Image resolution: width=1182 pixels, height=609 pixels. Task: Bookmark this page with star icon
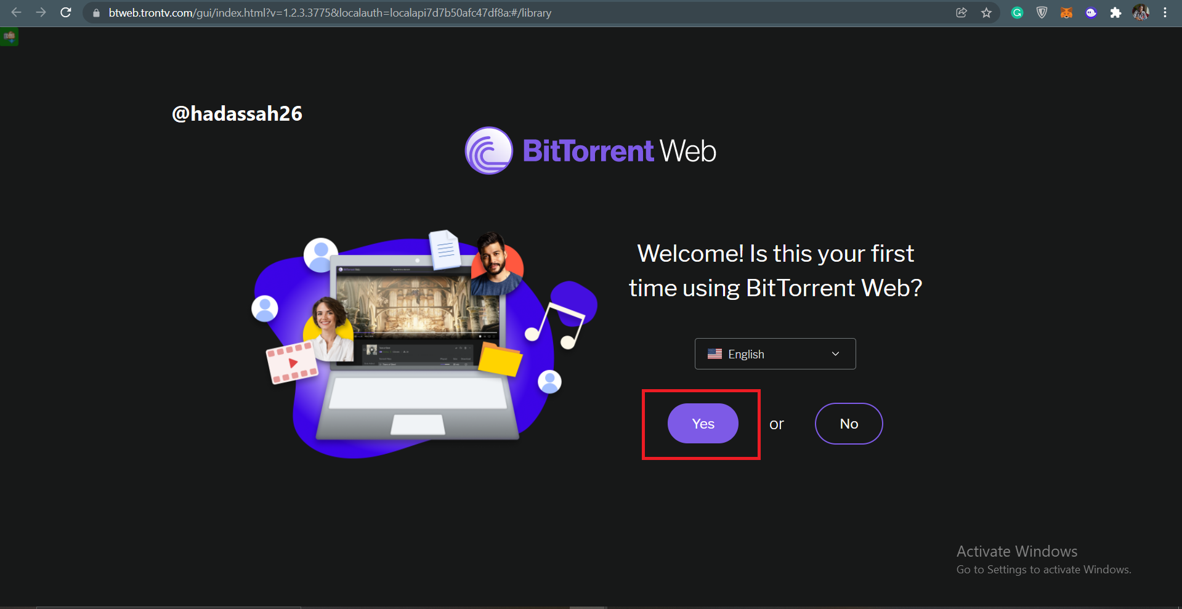coord(986,13)
